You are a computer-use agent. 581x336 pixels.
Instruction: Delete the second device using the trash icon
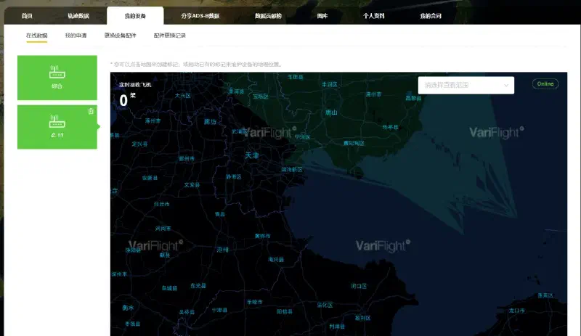[91, 111]
